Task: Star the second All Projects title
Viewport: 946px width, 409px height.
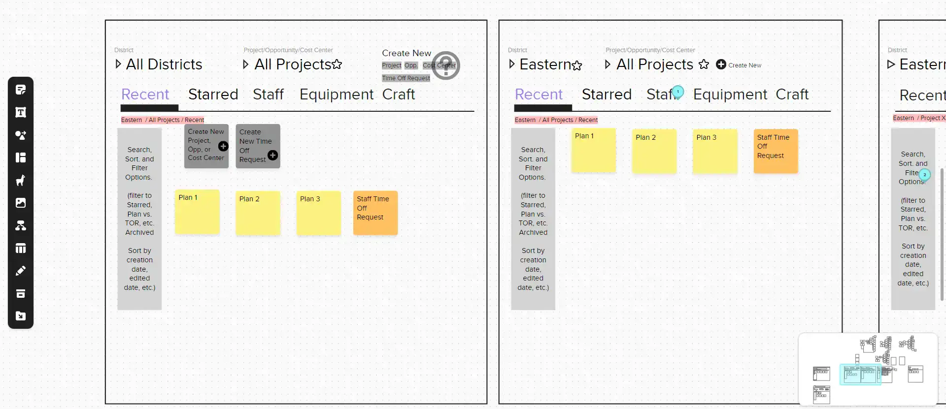Action: [x=704, y=64]
